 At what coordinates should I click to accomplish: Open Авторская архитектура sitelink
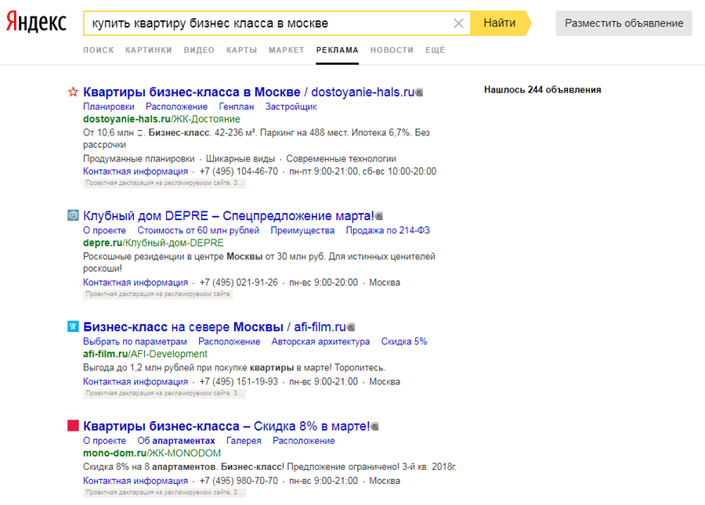pos(320,341)
